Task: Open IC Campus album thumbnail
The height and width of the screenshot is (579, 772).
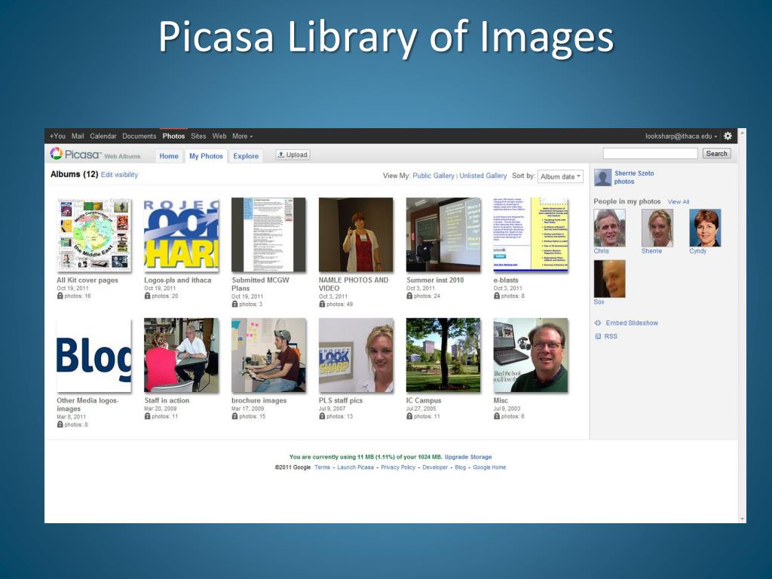Action: click(x=443, y=355)
